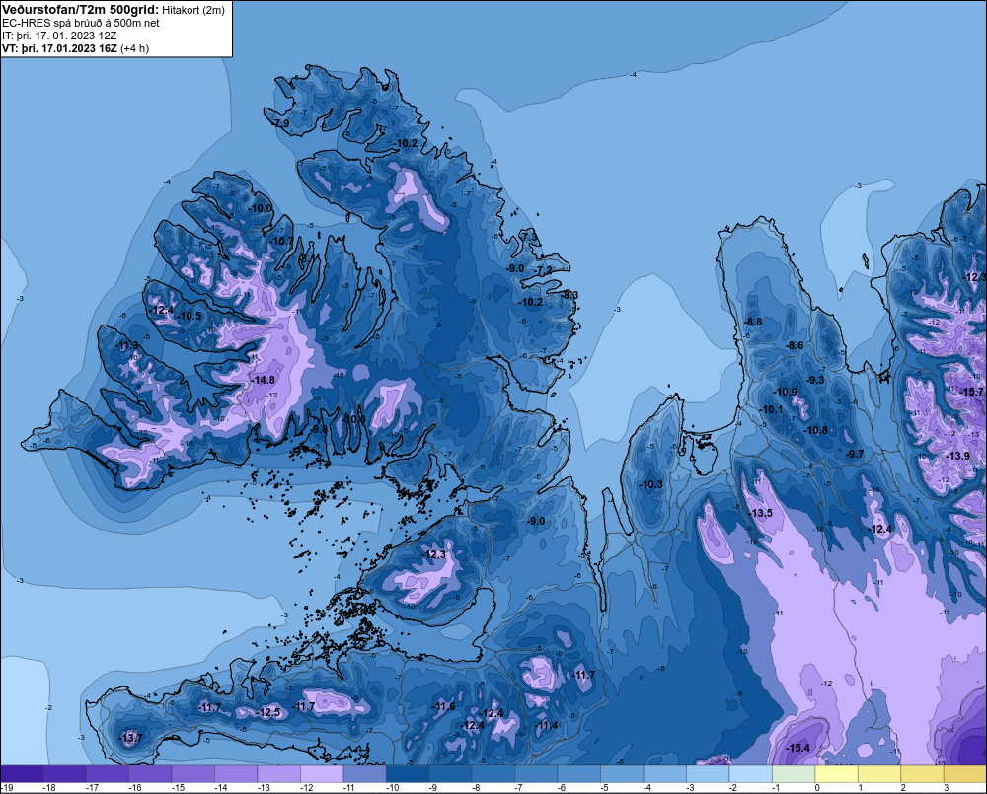The image size is (987, 794).
Task: Pick the -10.7 temperature label
Action: pyautogui.click(x=281, y=241)
